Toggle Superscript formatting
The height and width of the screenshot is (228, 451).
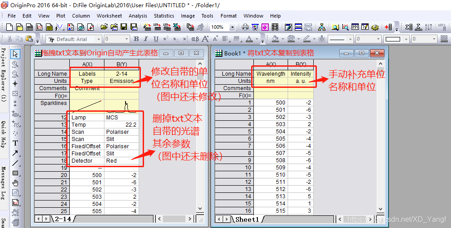point(166,39)
